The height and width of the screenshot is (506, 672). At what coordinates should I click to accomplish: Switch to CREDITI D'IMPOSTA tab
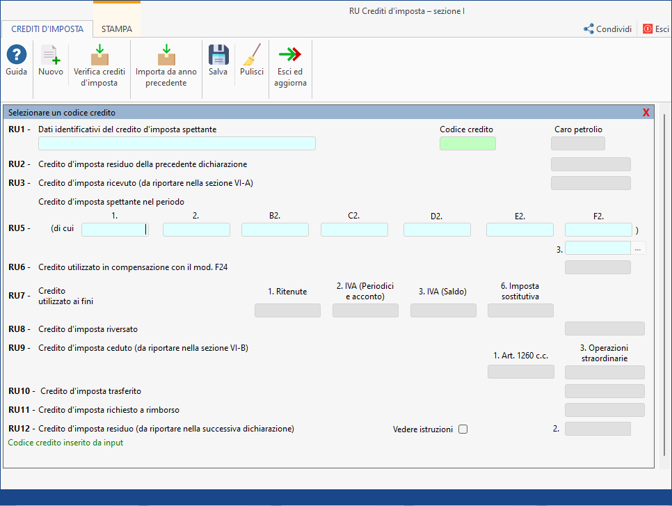click(x=47, y=29)
